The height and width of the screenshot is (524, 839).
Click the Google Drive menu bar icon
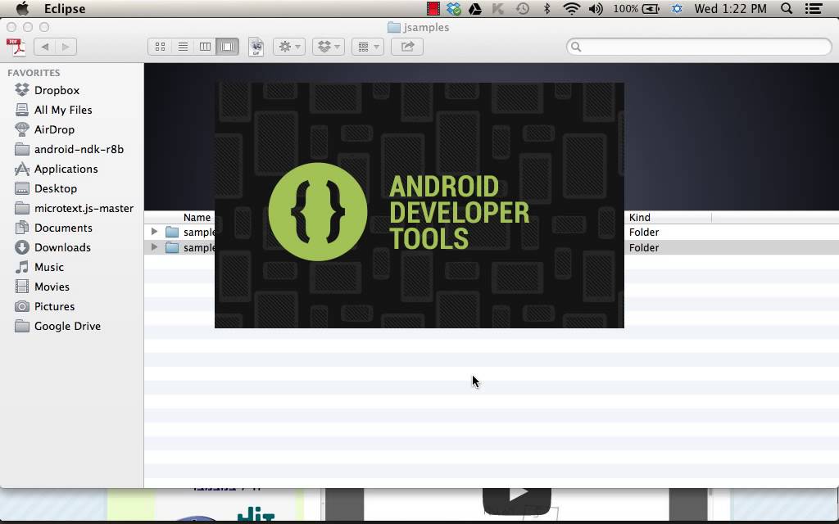pyautogui.click(x=474, y=8)
